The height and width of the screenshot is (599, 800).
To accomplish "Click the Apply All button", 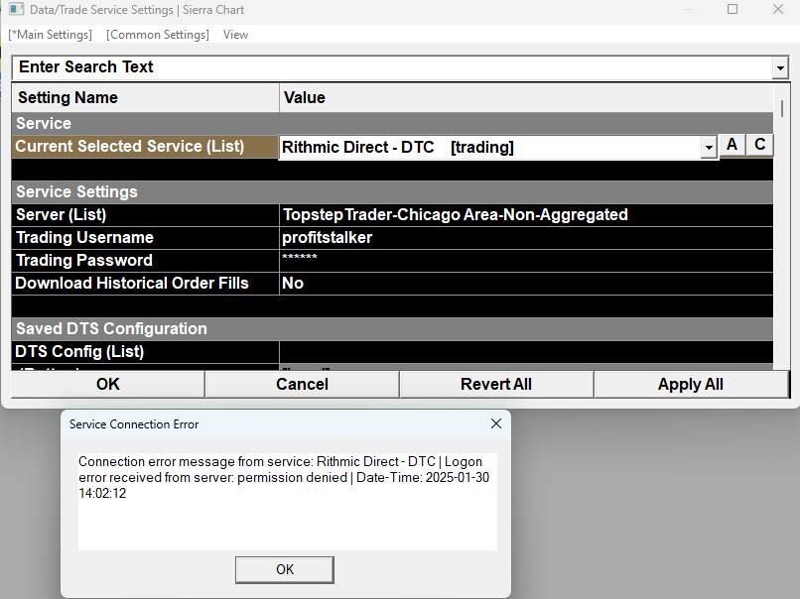I will (691, 385).
